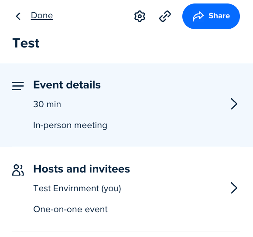Click the blue Share button
Image resolution: width=253 pixels, height=237 pixels.
(x=211, y=16)
